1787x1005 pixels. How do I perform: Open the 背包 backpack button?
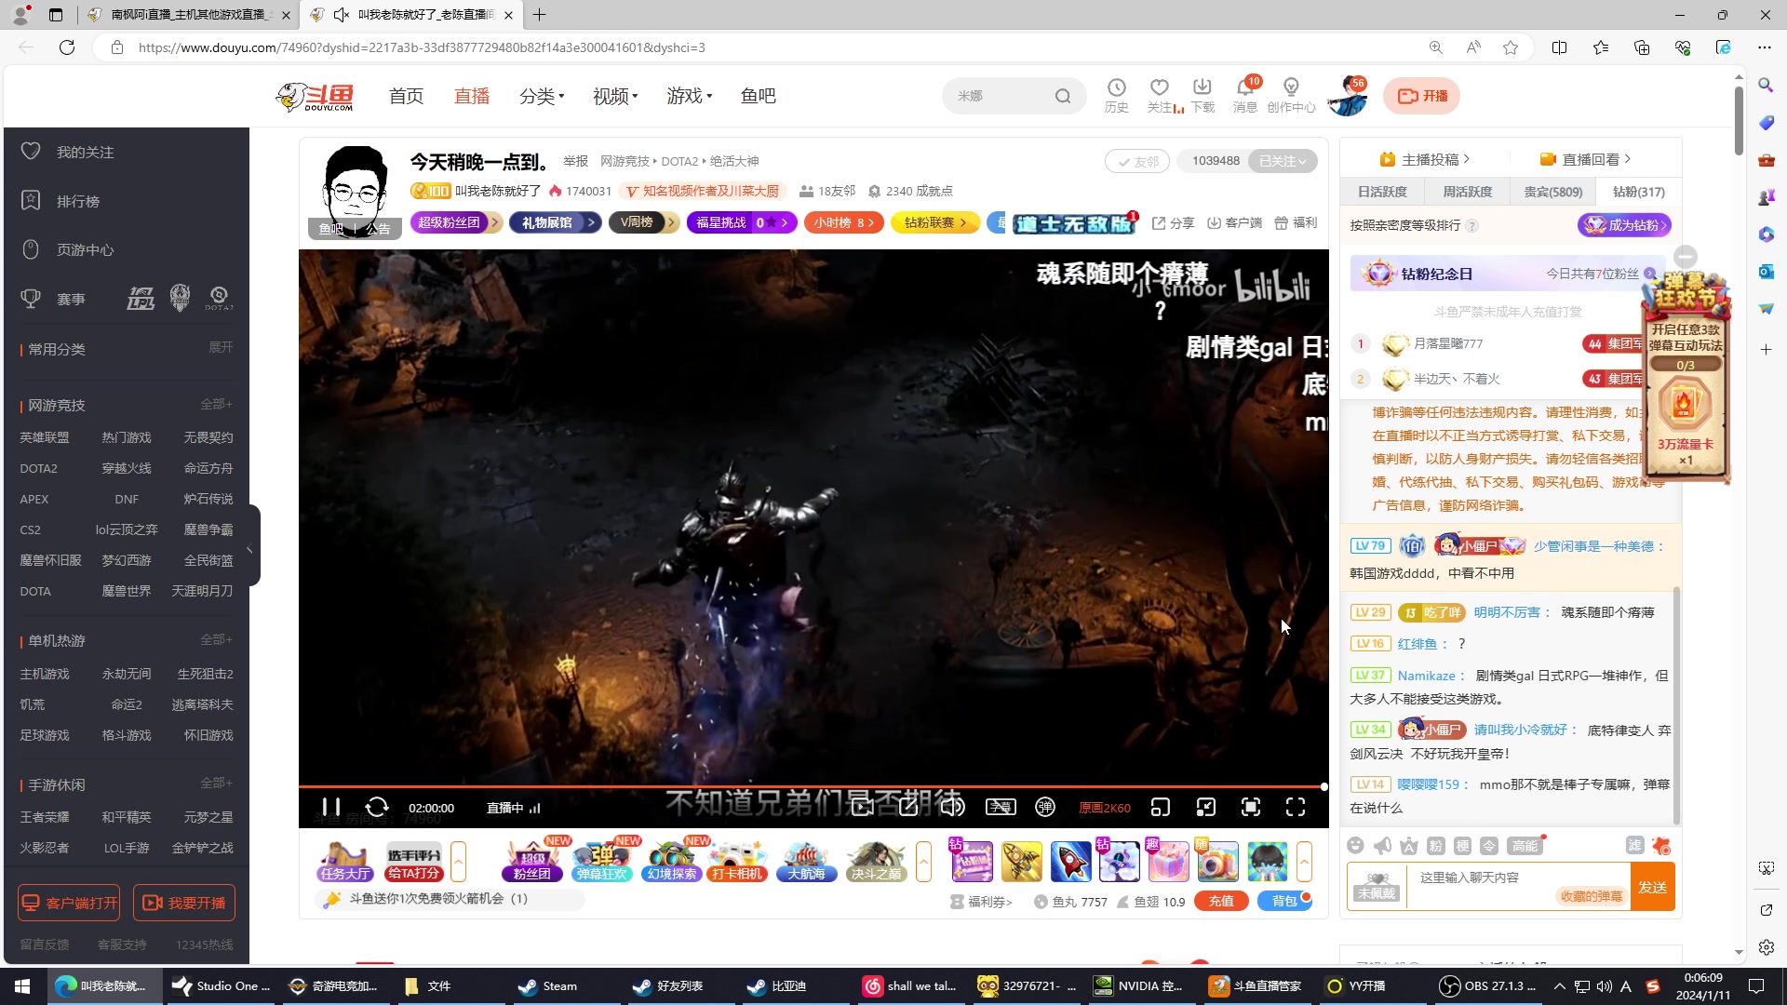[1284, 901]
